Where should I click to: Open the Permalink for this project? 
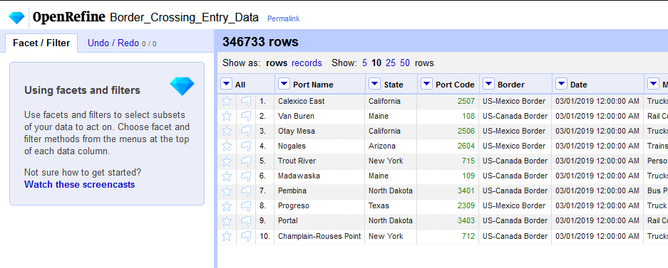coord(283,18)
